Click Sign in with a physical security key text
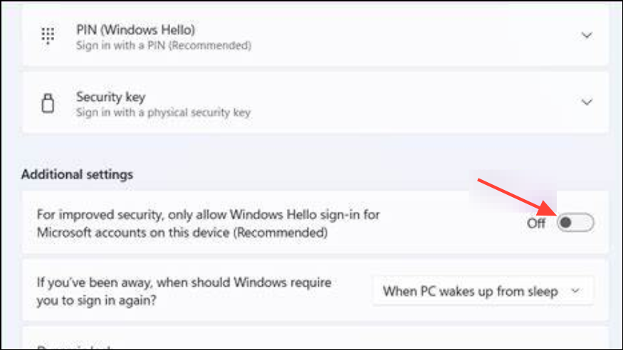 pos(163,112)
